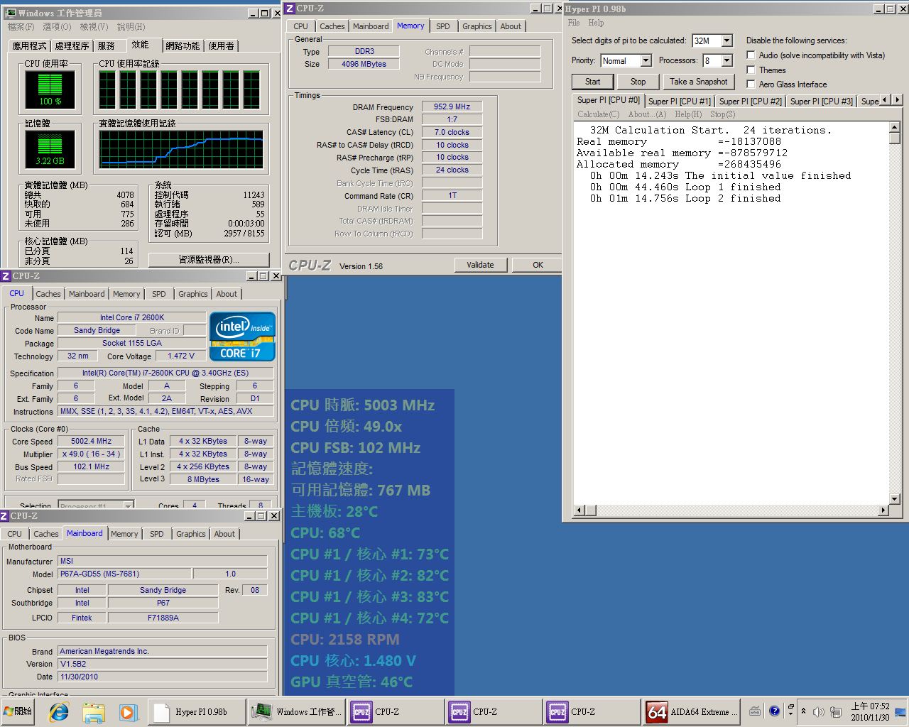The height and width of the screenshot is (727, 909).
Task: Click the Z icon of CPU-Z Motherboard window
Action: 4,516
